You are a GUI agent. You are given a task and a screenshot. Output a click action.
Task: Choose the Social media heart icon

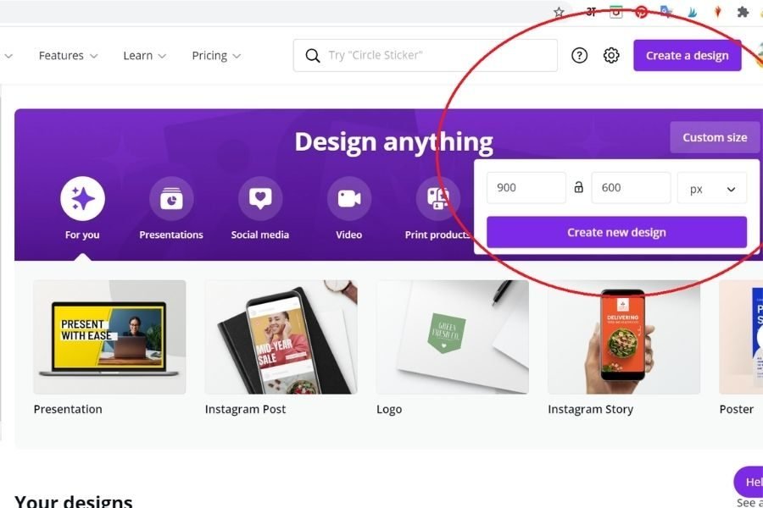pyautogui.click(x=260, y=199)
